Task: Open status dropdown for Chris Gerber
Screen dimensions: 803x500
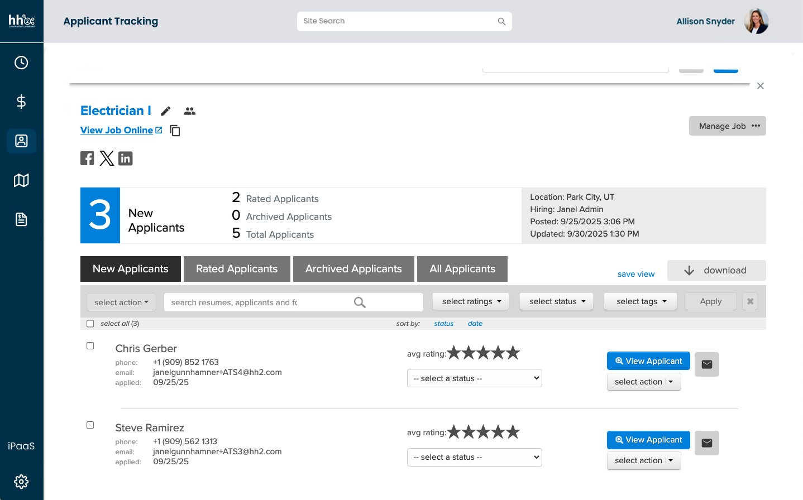Action: 474,378
